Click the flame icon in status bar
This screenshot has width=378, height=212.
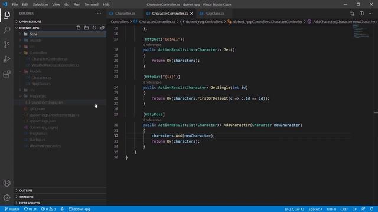click(x=62, y=209)
